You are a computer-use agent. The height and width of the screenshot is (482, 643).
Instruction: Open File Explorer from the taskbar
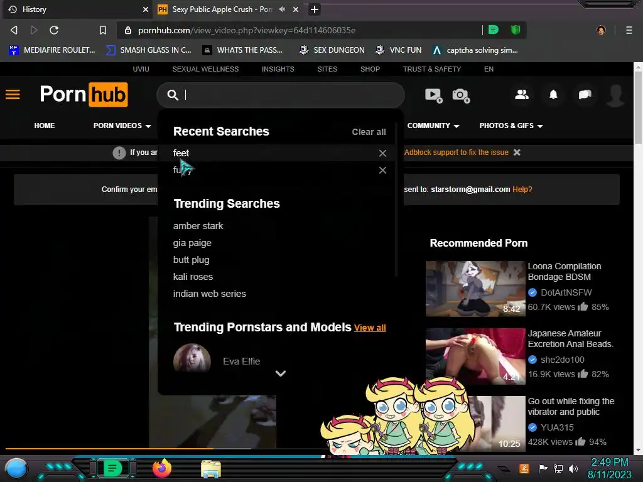[x=211, y=469]
